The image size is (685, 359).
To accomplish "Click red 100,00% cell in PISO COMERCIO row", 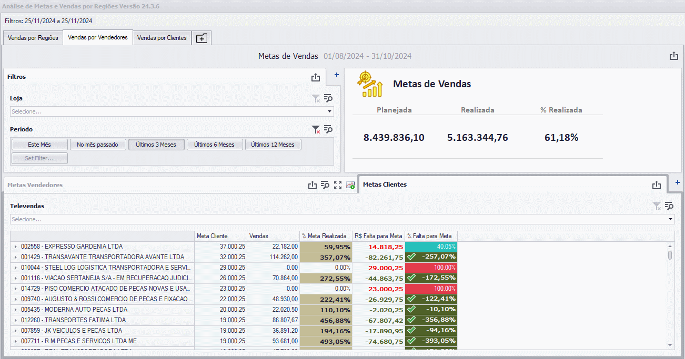I will tap(431, 289).
